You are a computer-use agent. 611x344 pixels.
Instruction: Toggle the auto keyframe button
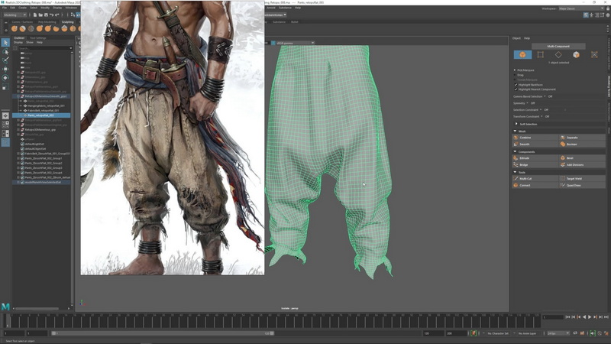[x=474, y=333]
